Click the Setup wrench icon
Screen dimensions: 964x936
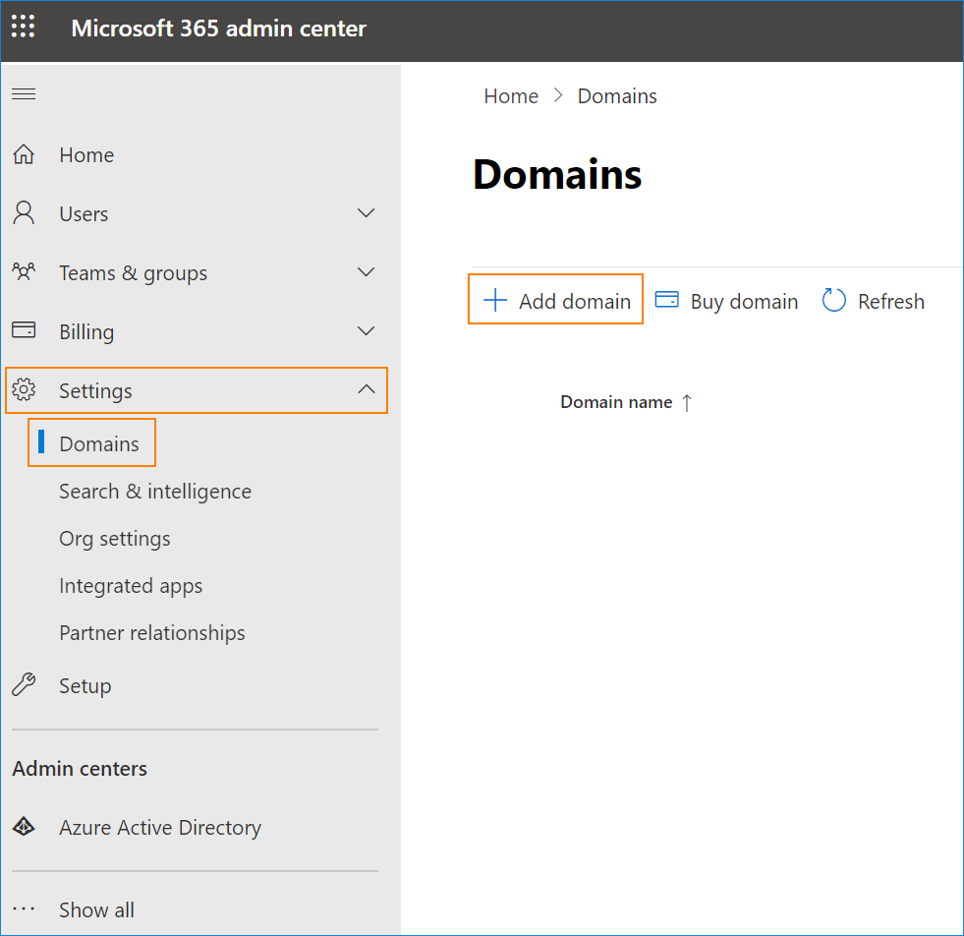[24, 684]
